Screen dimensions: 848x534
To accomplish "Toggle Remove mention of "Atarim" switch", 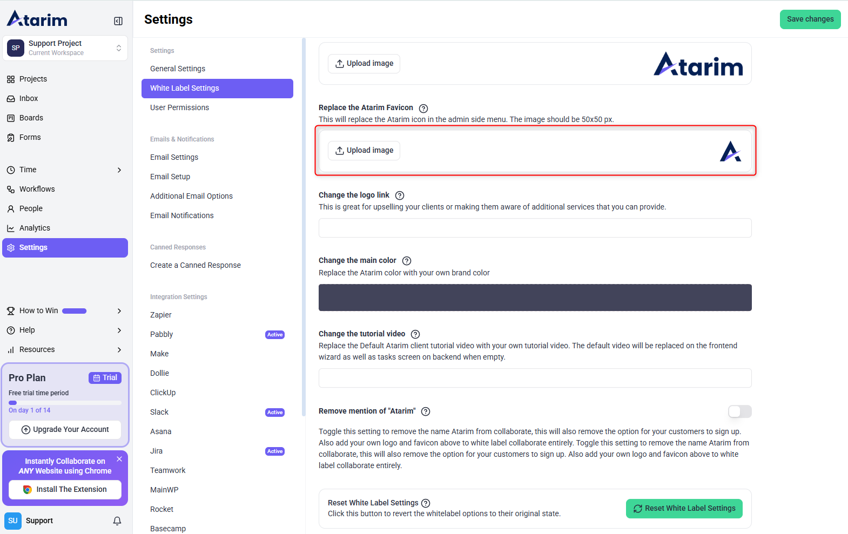I will point(739,412).
